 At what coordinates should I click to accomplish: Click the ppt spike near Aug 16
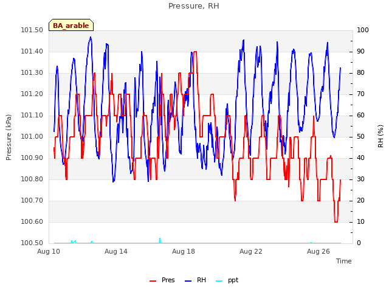point(160,240)
